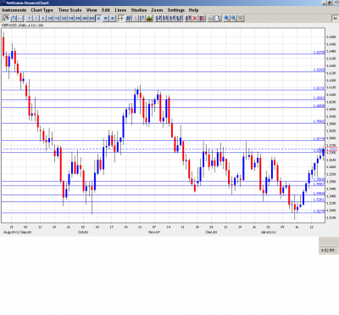The height and width of the screenshot is (315, 339).
Task: Open the Chart Type menu
Action: (x=42, y=10)
